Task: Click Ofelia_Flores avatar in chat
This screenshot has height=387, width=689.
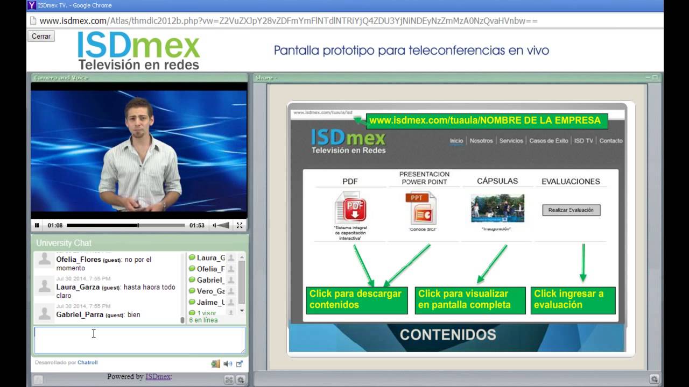Action: (x=45, y=260)
